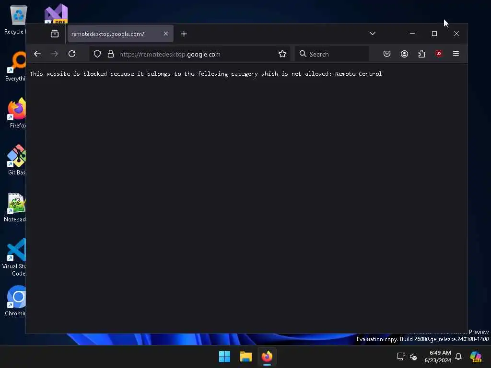This screenshot has height=368, width=491.
Task: Open the Firefox account menu
Action: click(404, 54)
